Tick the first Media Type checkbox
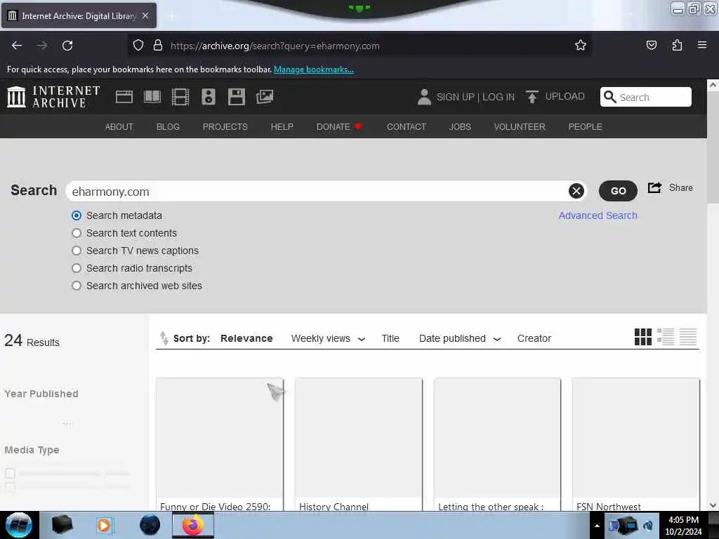Viewport: 719px width, 539px height. coord(10,473)
